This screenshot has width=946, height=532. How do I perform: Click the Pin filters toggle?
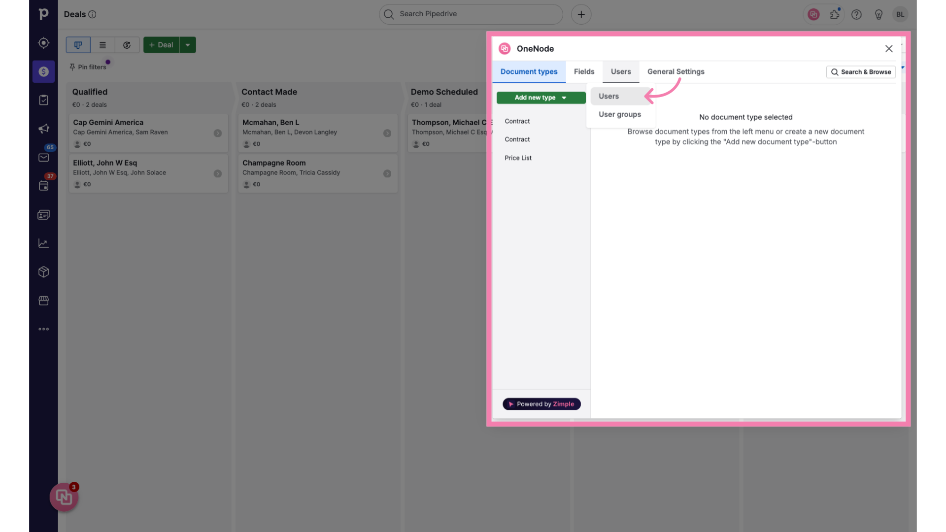[x=88, y=66]
